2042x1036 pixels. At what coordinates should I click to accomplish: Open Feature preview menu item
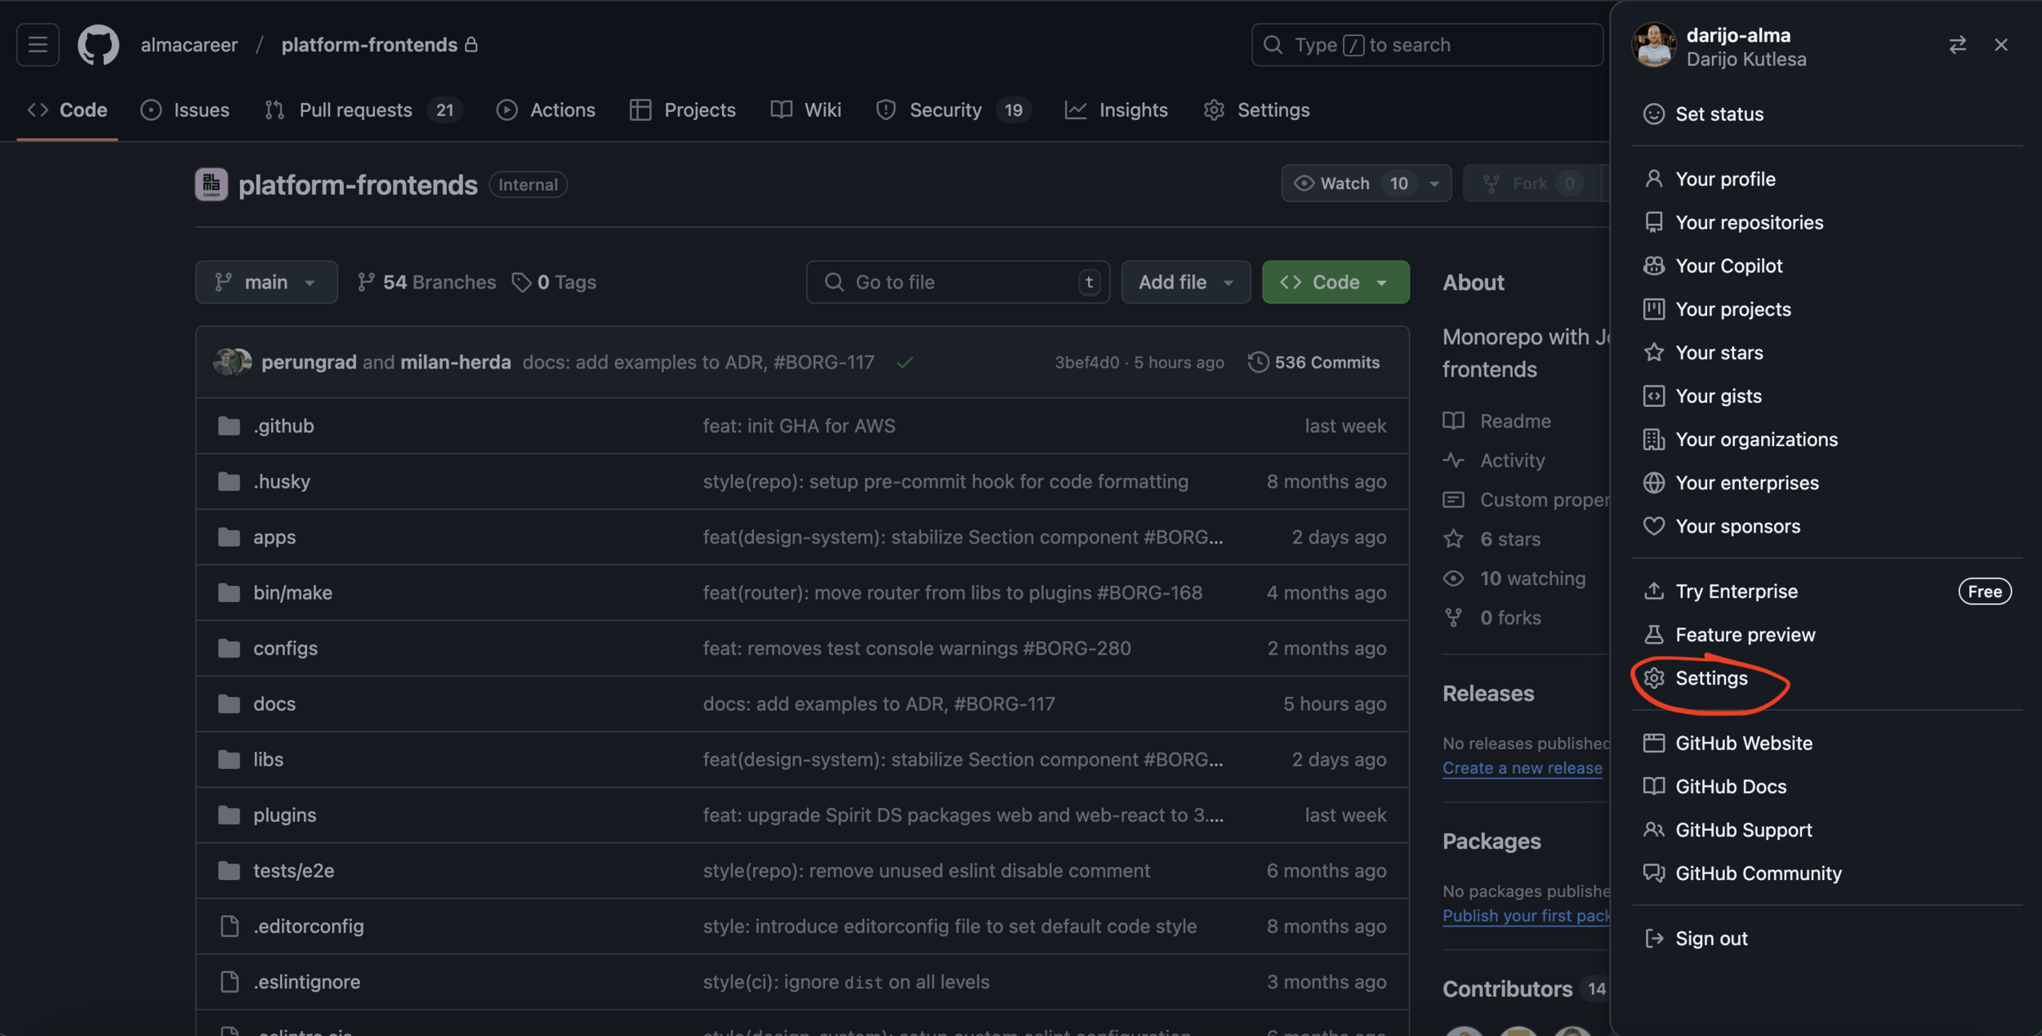click(x=1745, y=635)
